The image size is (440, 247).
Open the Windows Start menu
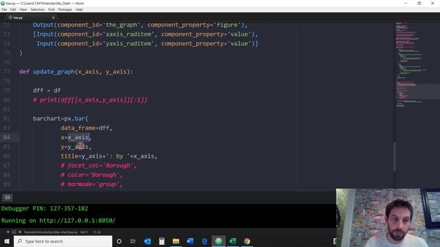(x=7, y=241)
